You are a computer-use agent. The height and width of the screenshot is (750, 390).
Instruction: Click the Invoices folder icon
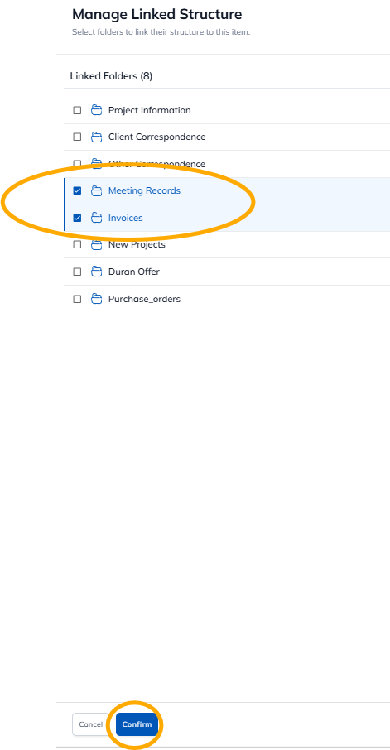pyautogui.click(x=97, y=218)
